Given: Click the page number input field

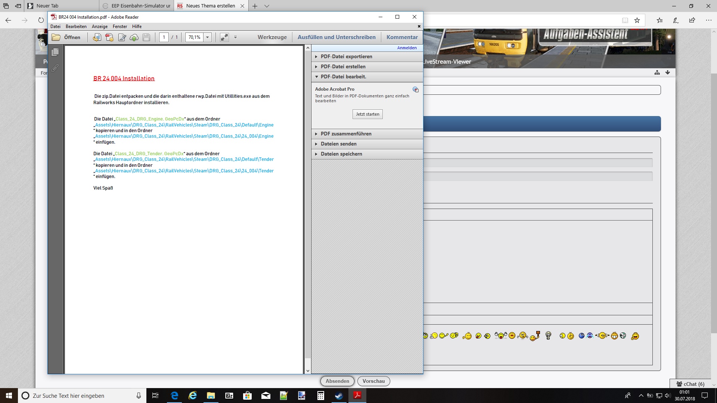Looking at the screenshot, I should pos(164,37).
